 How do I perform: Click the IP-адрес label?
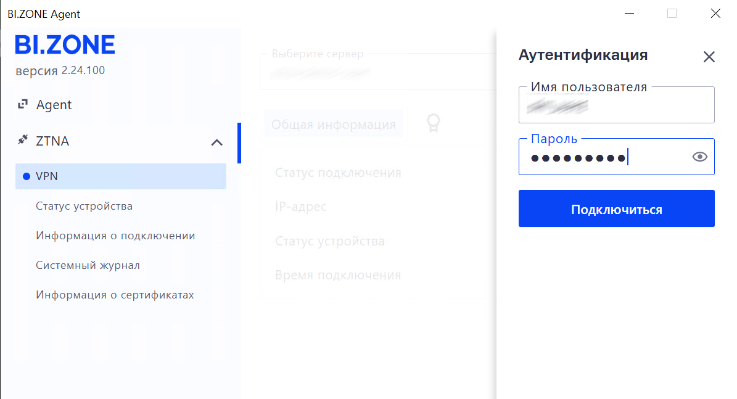[x=301, y=207]
